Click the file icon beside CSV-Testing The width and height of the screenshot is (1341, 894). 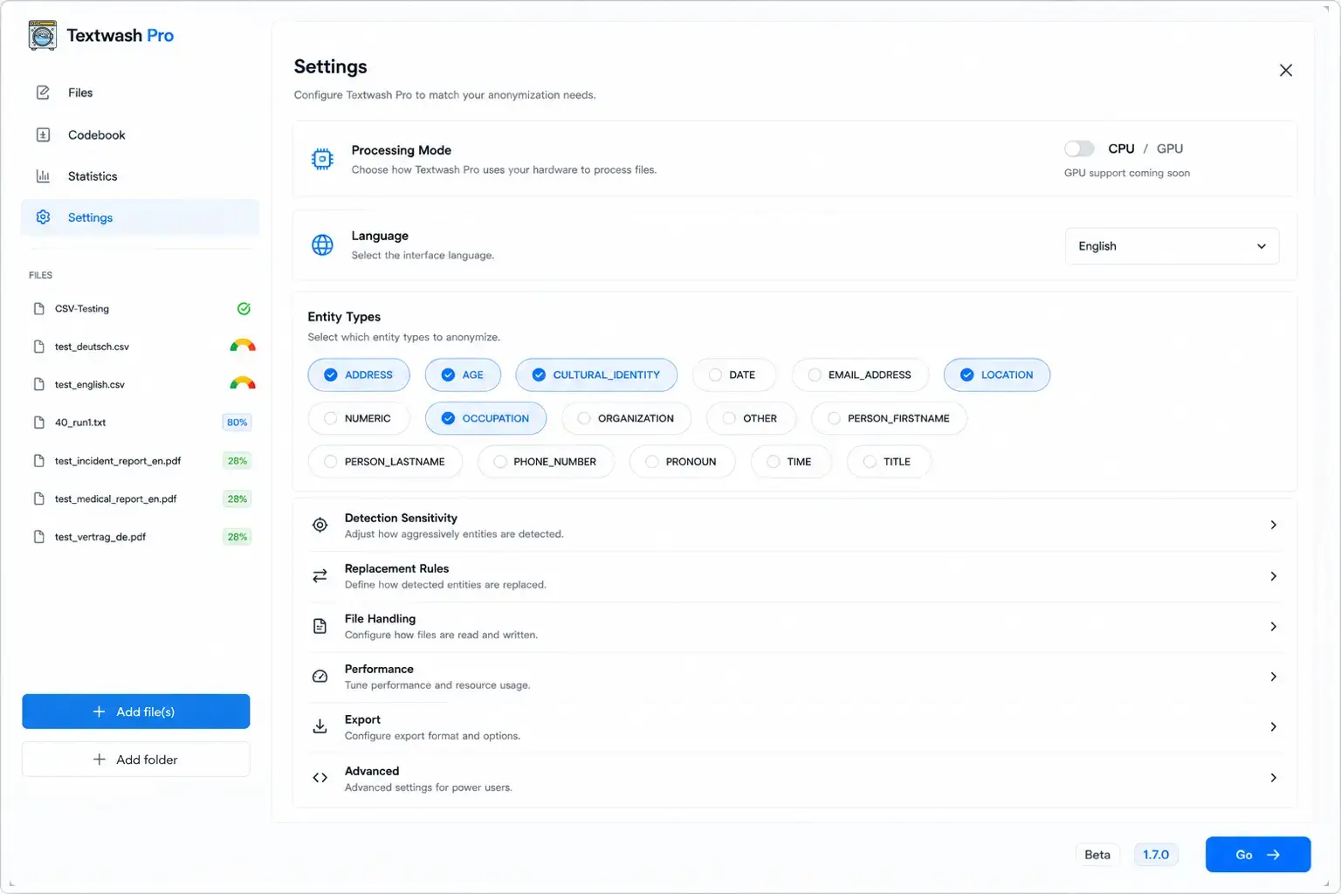[x=38, y=309]
